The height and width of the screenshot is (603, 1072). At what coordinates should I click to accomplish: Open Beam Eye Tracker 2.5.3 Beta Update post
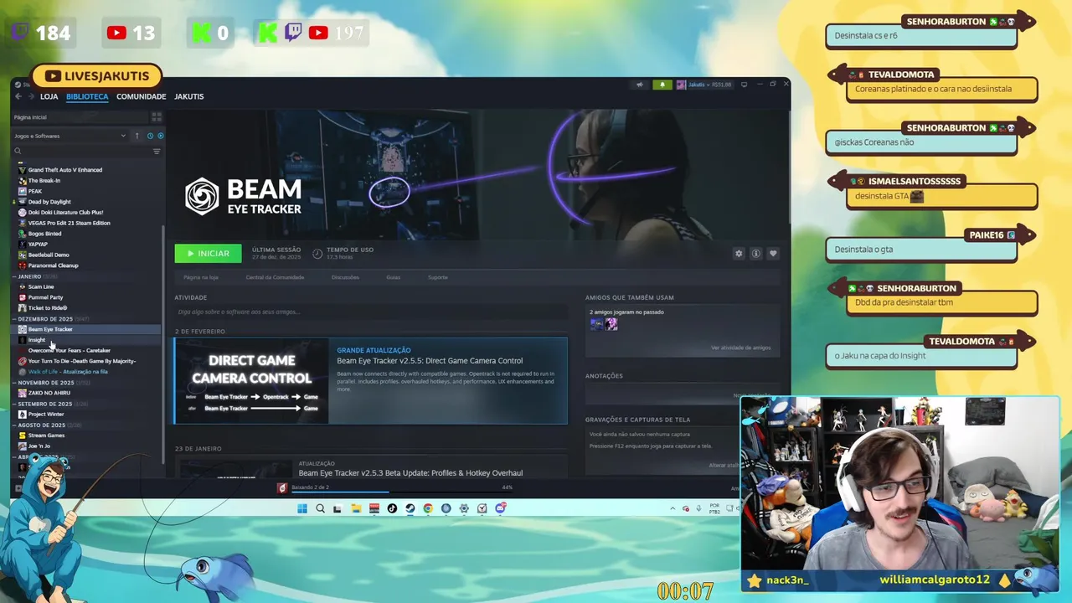410,473
